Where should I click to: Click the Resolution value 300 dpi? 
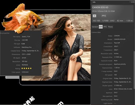pos(25,61)
